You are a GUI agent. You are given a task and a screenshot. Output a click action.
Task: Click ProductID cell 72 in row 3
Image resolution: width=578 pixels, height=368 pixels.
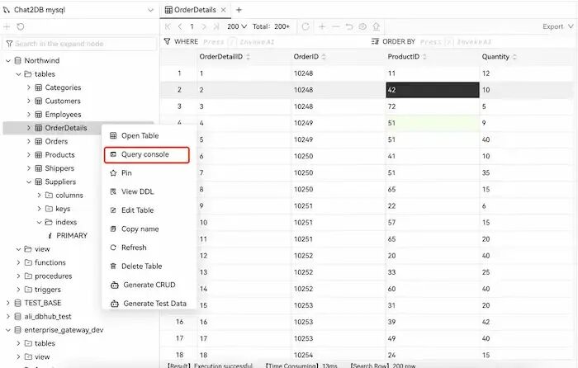tap(433, 106)
